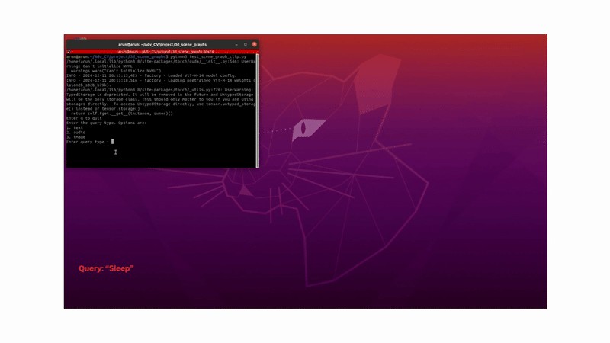Click 'Enter the query type. Options are:' line
This screenshot has height=343, width=610.
click(106, 123)
